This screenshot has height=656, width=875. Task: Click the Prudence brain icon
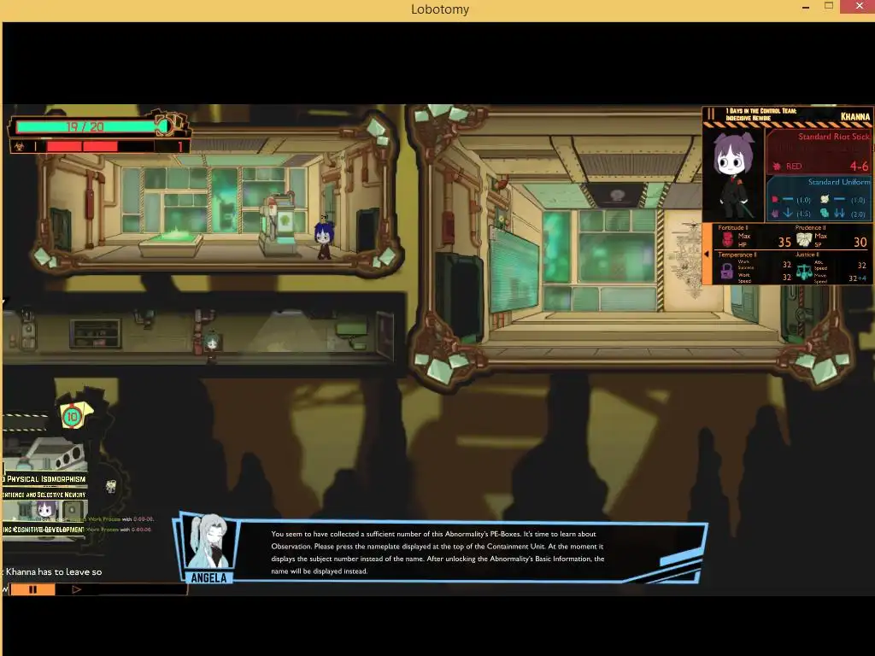pyautogui.click(x=803, y=240)
